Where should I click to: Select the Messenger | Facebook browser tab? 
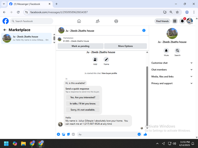point(30,4)
